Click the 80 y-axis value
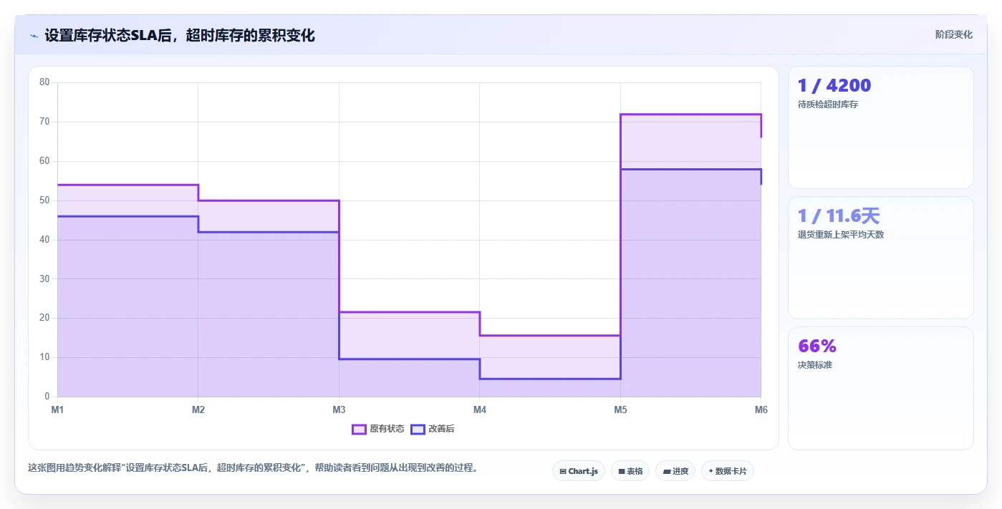The height and width of the screenshot is (509, 1002). pyautogui.click(x=44, y=82)
